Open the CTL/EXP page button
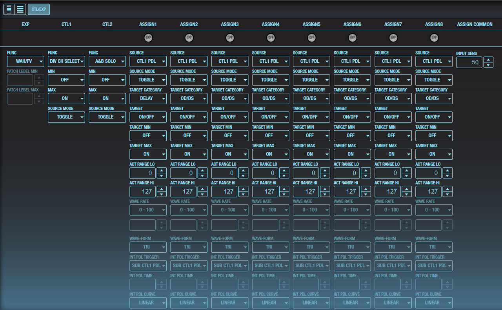 39,9
